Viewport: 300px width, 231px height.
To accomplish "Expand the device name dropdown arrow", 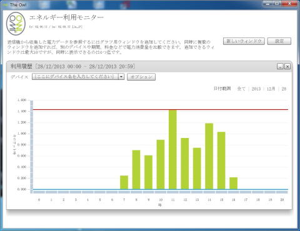I will point(121,77).
